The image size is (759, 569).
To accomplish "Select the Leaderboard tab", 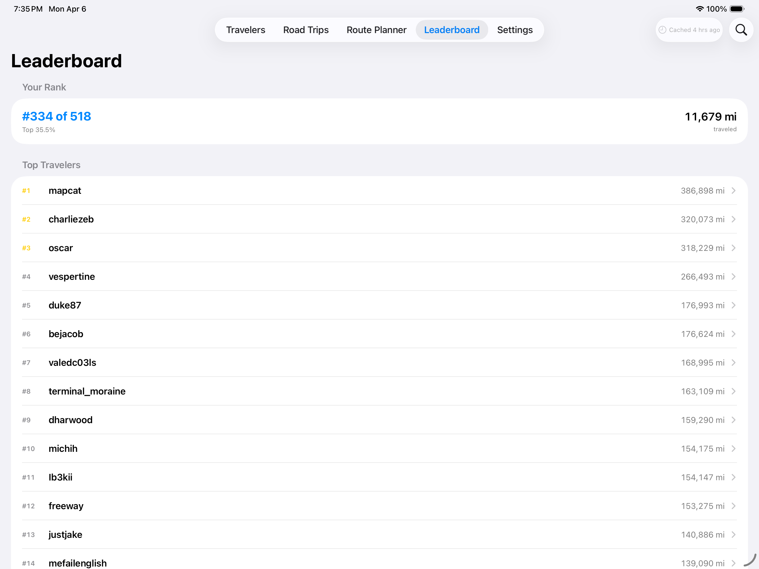I will tap(451, 30).
